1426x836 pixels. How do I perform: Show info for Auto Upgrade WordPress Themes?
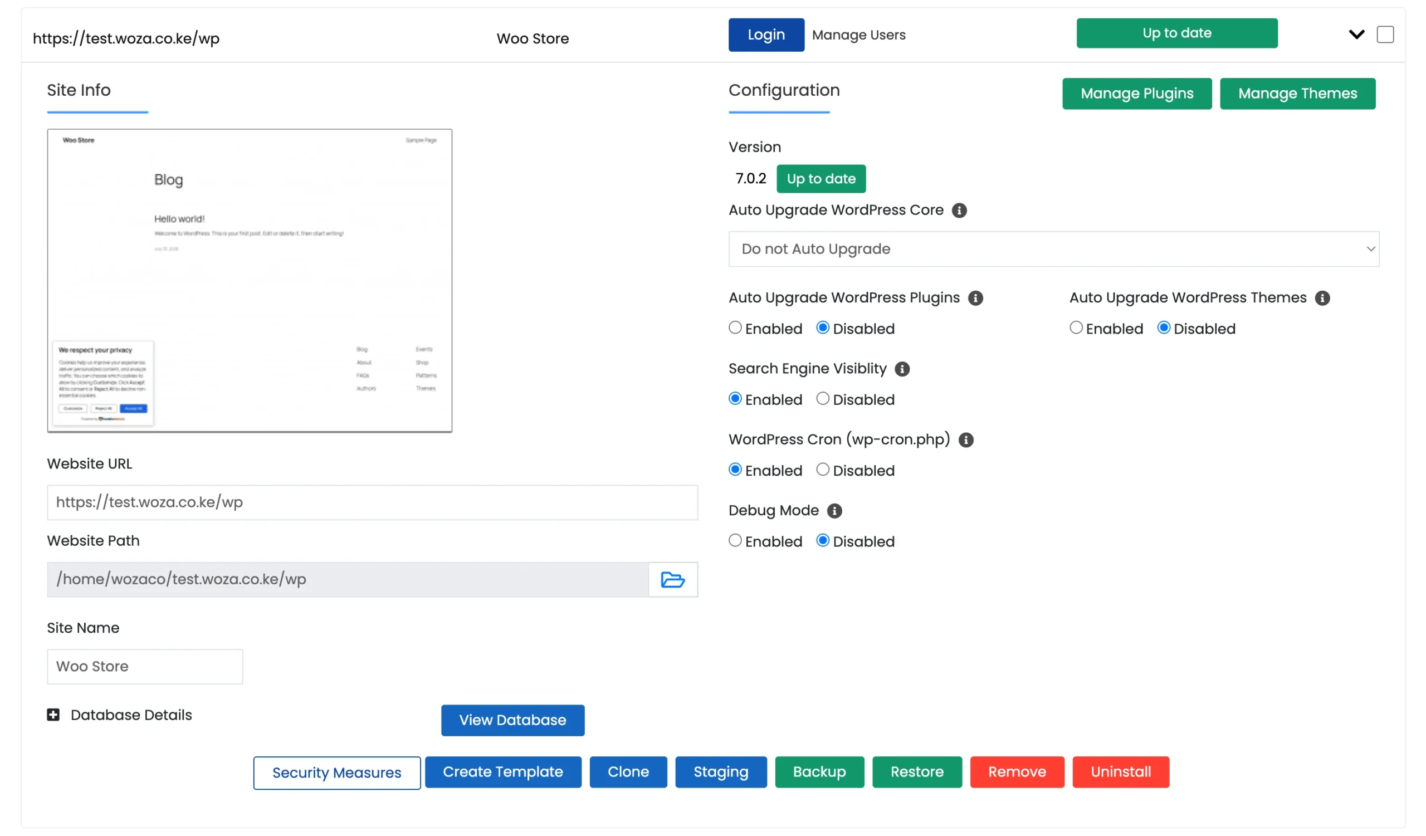[x=1322, y=298]
